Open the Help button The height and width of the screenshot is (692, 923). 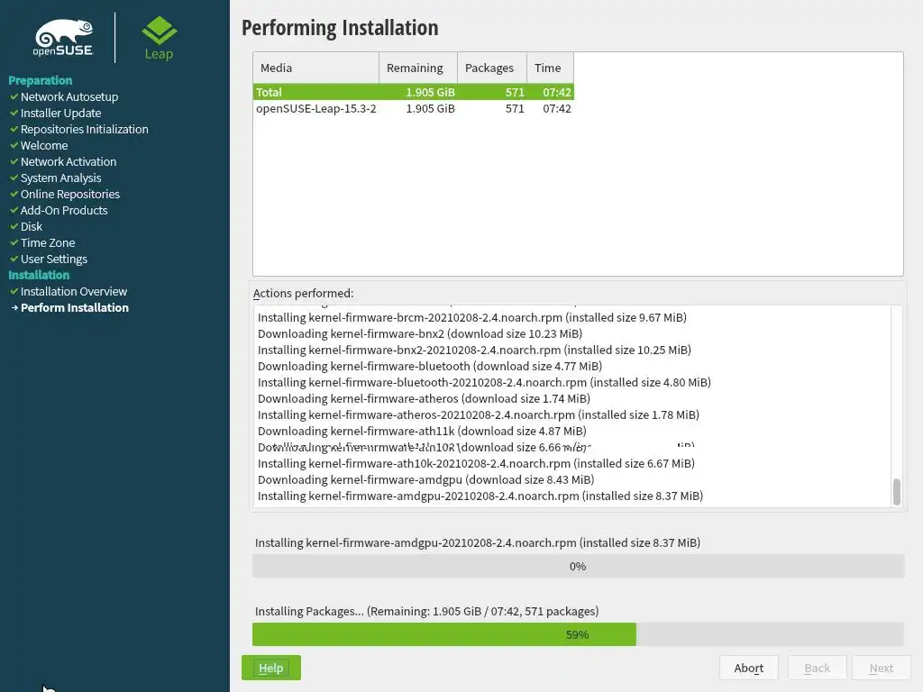coord(270,668)
